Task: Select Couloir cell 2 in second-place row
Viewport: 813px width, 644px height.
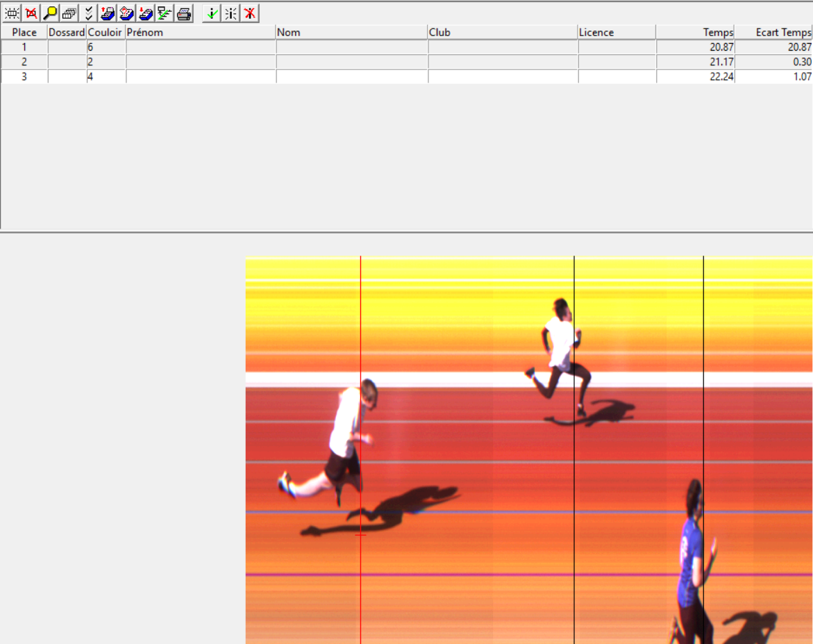Action: click(106, 62)
